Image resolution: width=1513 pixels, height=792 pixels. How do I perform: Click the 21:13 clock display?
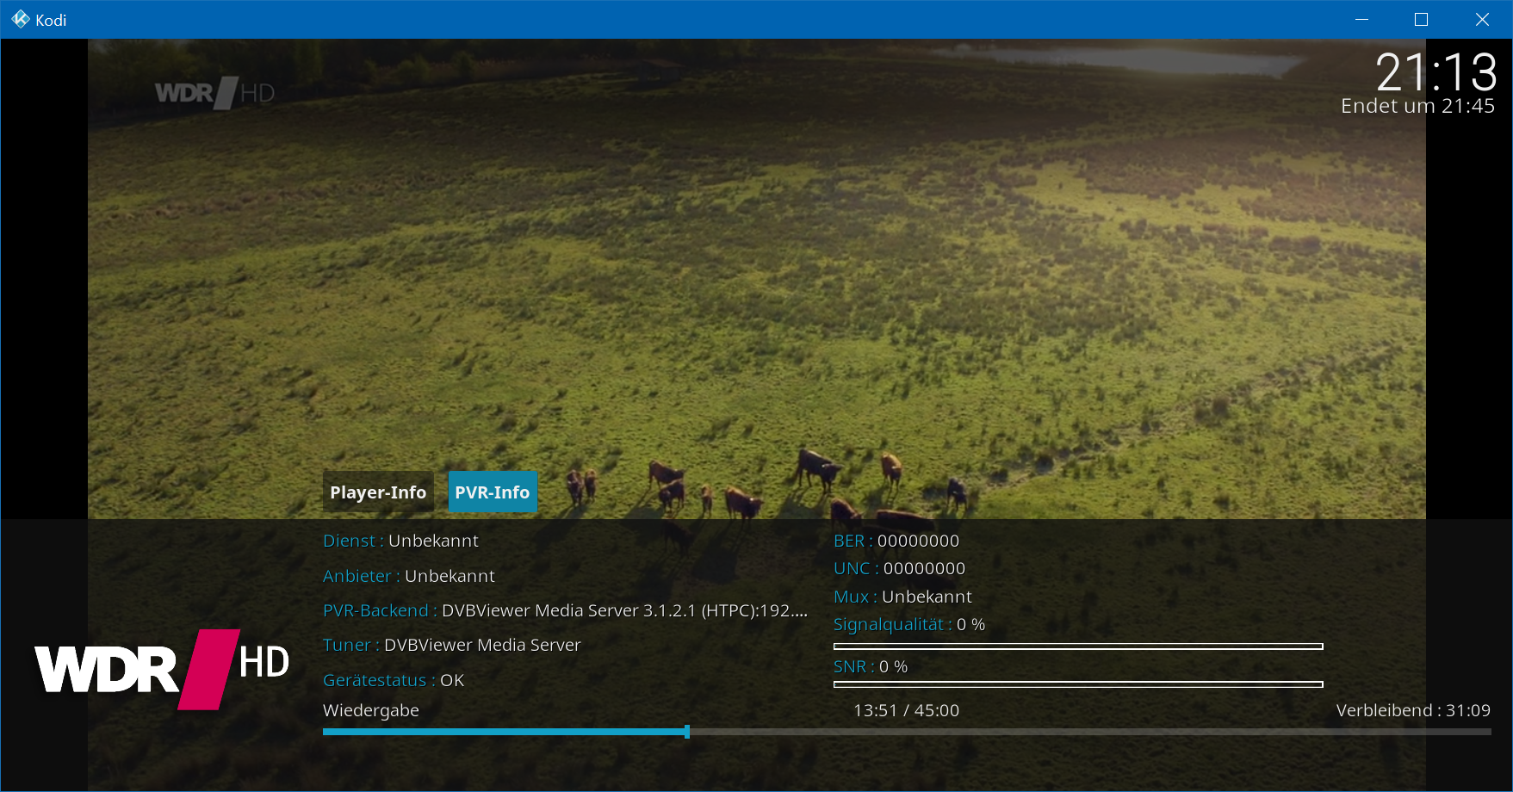click(x=1436, y=71)
